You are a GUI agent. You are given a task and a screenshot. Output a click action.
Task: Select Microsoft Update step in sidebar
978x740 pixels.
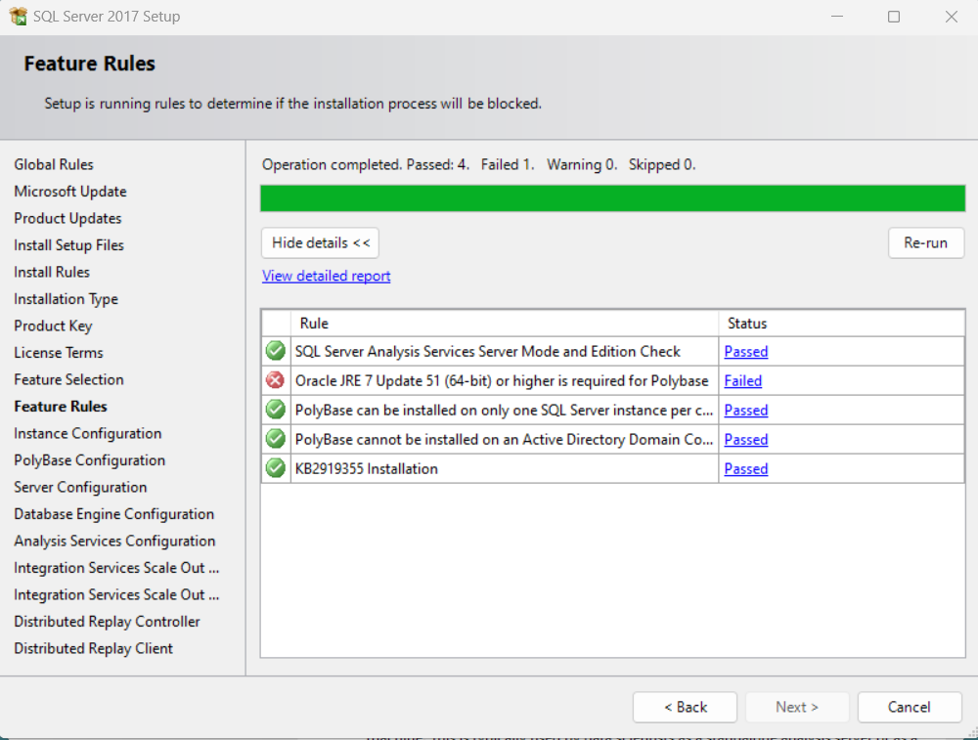(x=70, y=192)
